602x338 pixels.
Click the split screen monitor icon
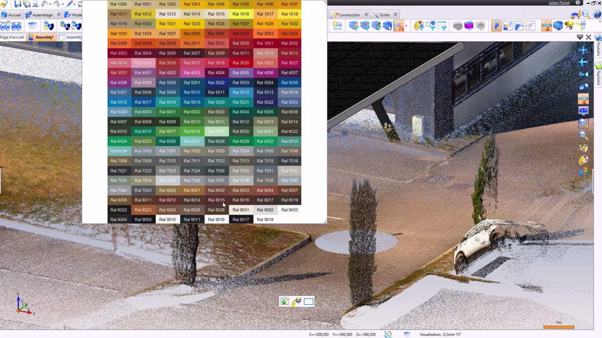(583, 111)
